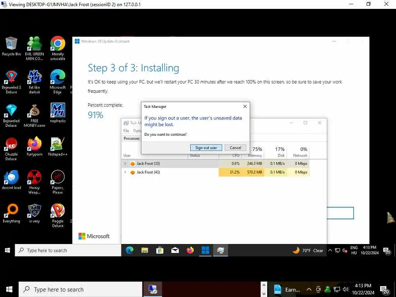Open the Task Manager File menu
396x297 pixels.
[126, 131]
